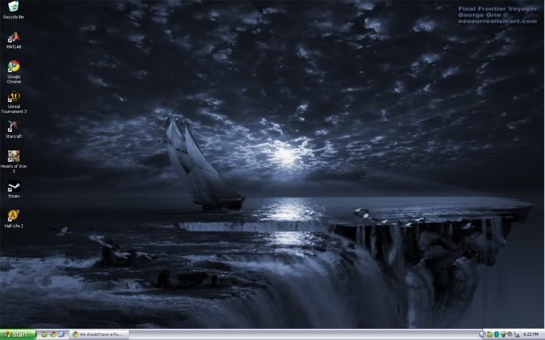Select the Google Chrome desktop shortcut
The width and height of the screenshot is (545, 340).
(14, 72)
